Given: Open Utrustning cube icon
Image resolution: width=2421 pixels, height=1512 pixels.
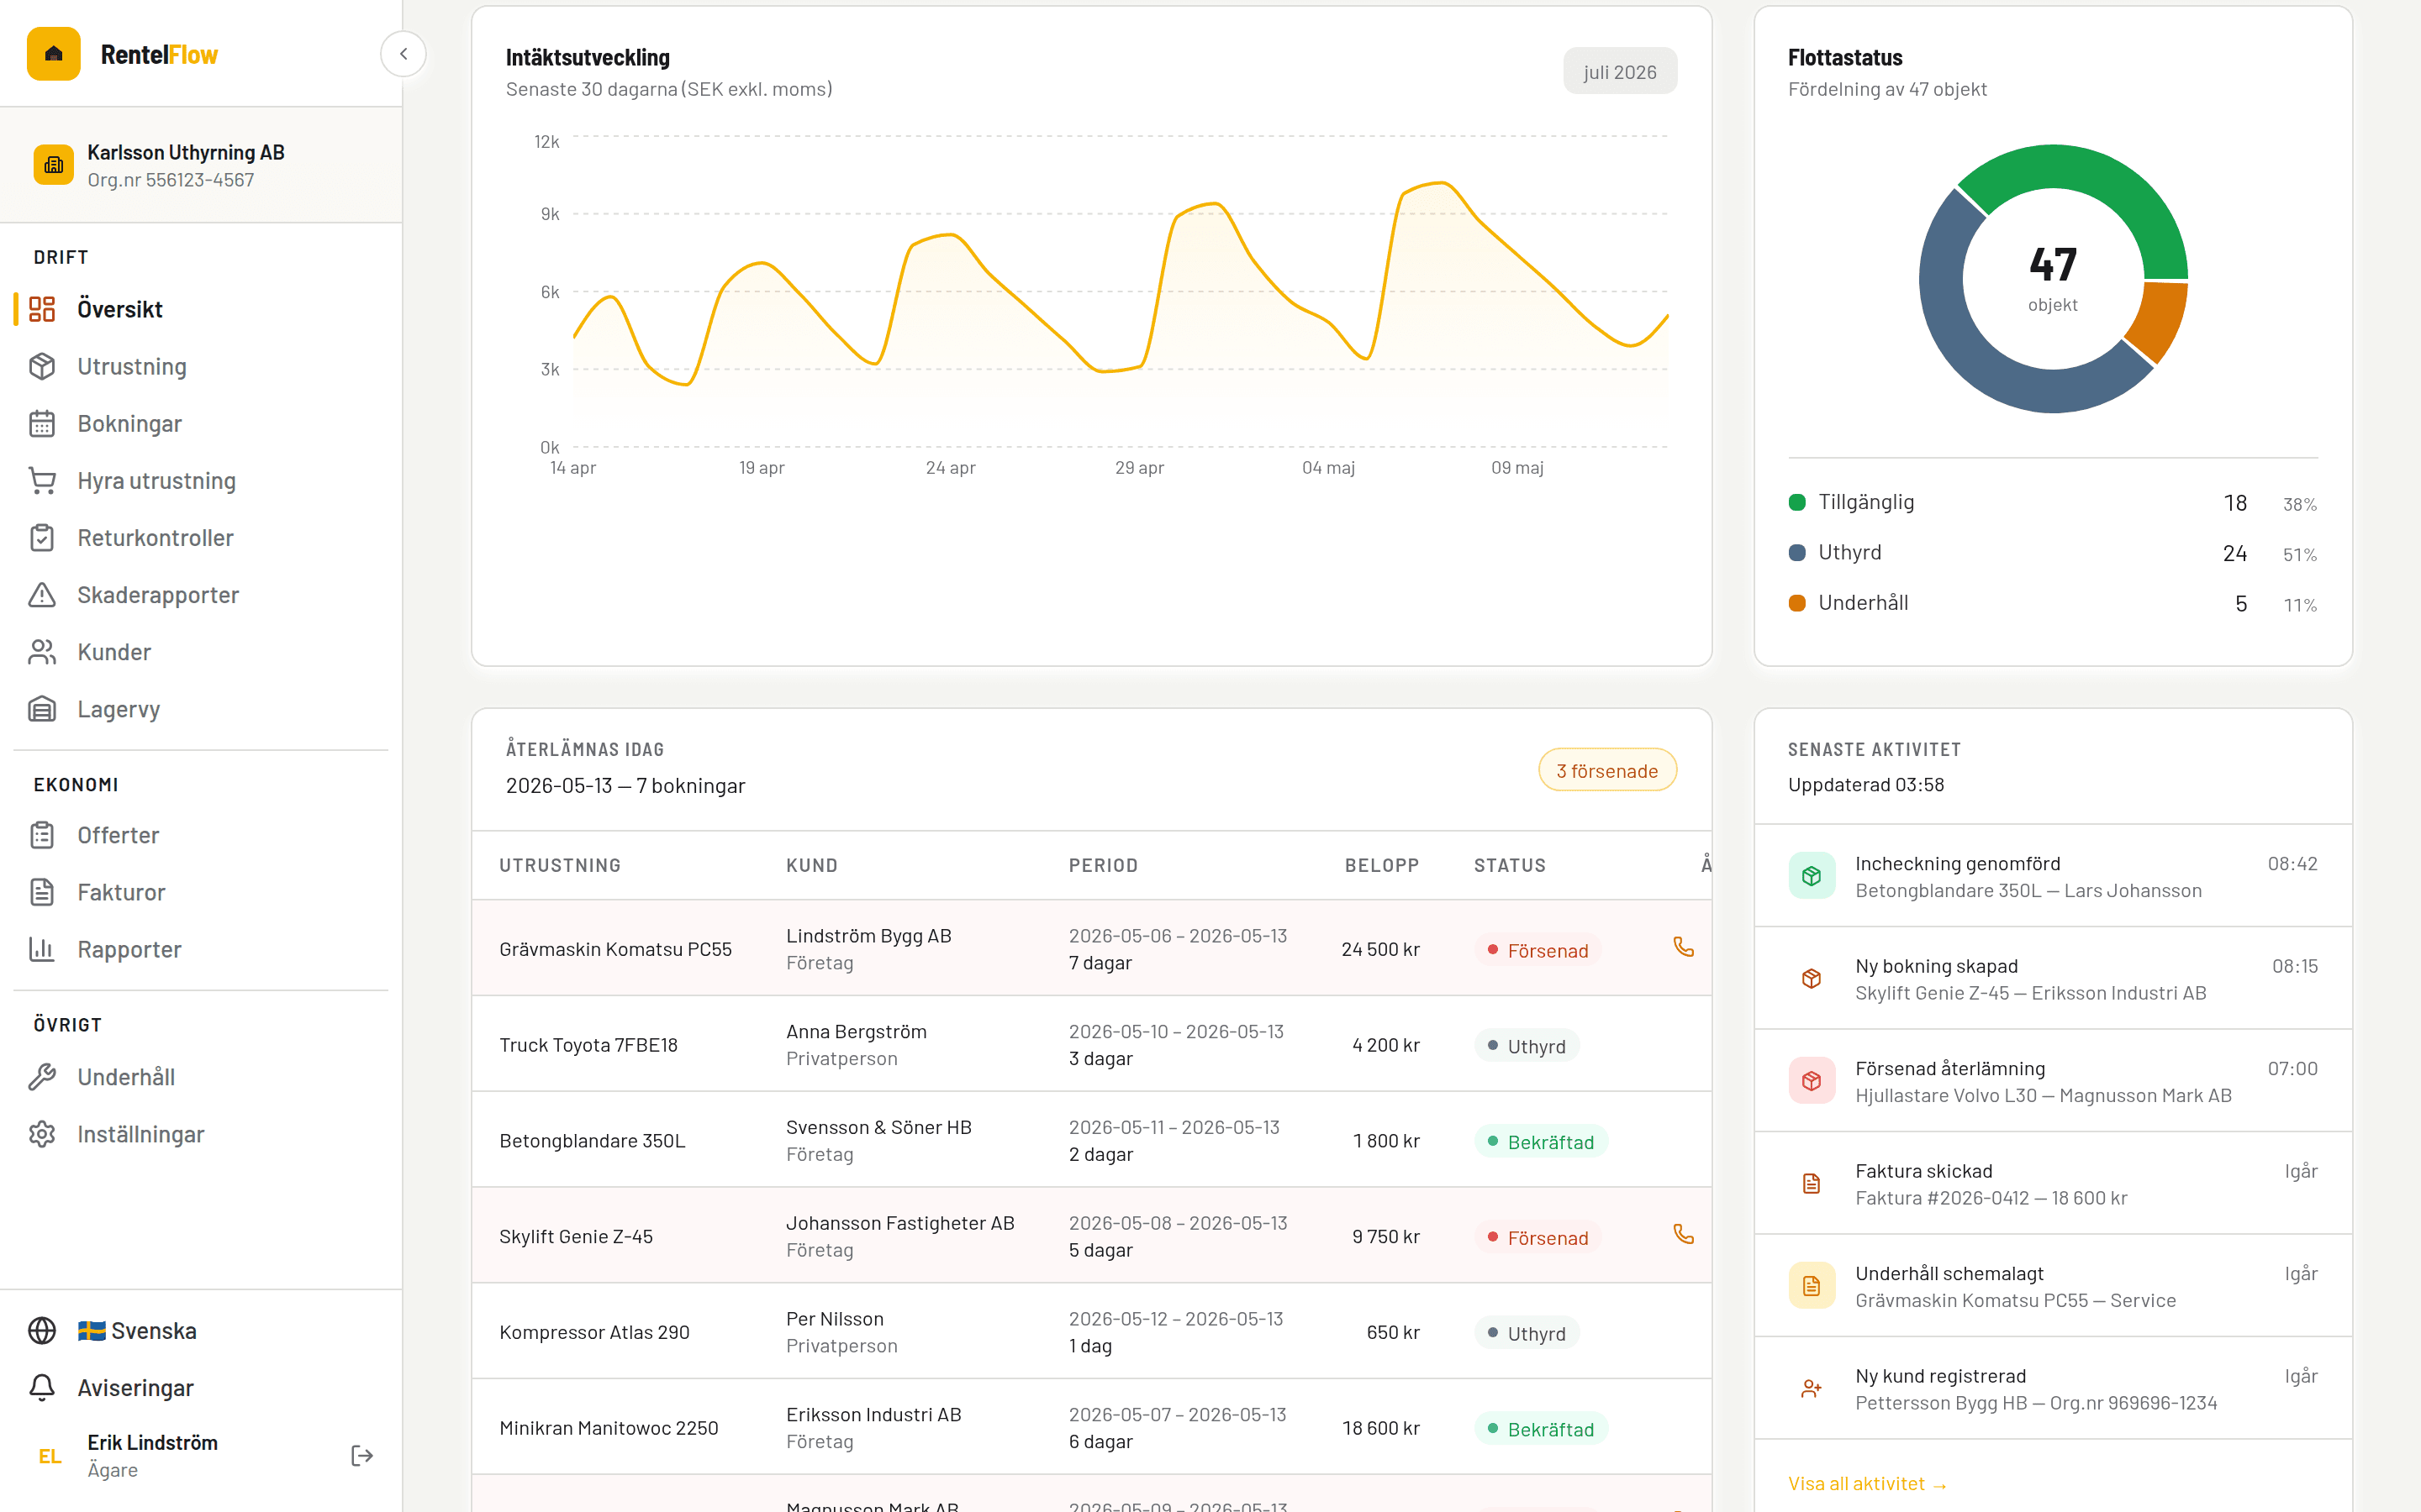Looking at the screenshot, I should coord(42,366).
